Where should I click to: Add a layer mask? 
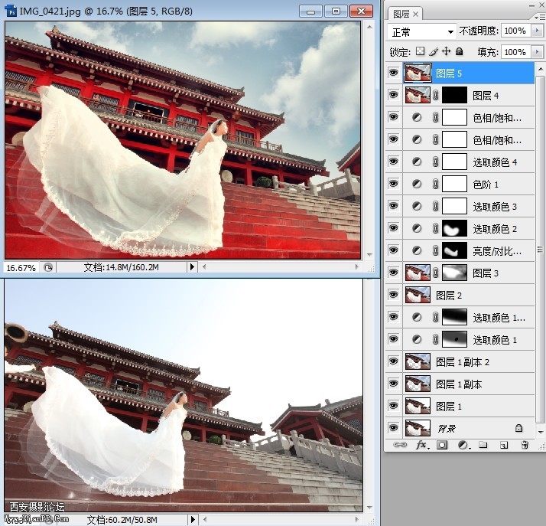click(x=442, y=444)
